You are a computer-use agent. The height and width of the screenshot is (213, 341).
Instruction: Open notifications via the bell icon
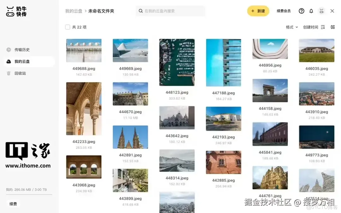[x=311, y=11]
